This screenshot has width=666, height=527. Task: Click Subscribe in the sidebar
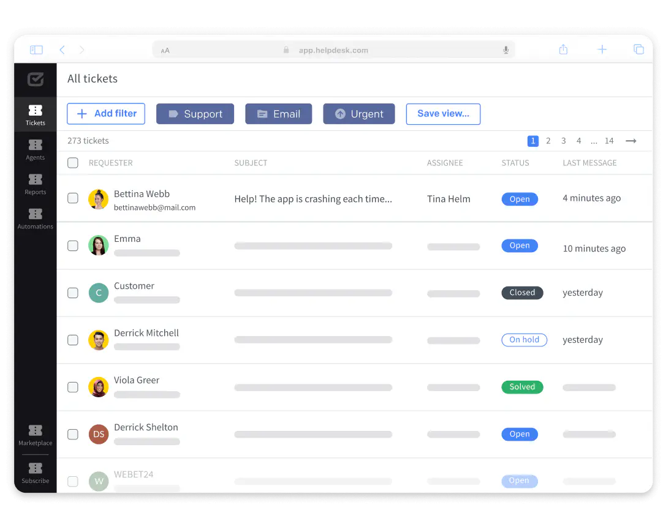pyautogui.click(x=36, y=473)
